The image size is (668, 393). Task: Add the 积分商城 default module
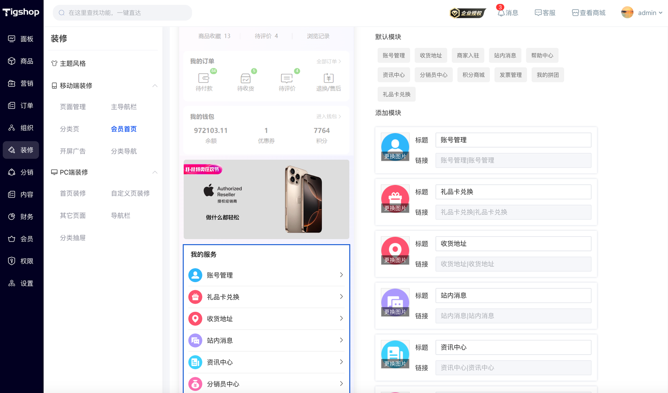click(x=473, y=75)
